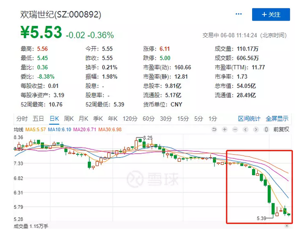Move chart left with left chevron
The width and height of the screenshot is (299, 238).
pos(246,130)
